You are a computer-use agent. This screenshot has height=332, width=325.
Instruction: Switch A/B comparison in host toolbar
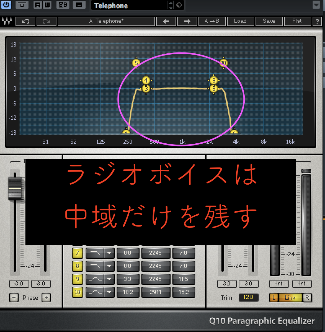tap(63, 5)
